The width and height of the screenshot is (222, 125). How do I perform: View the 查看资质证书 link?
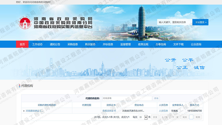pyautogui.click(x=109, y=111)
